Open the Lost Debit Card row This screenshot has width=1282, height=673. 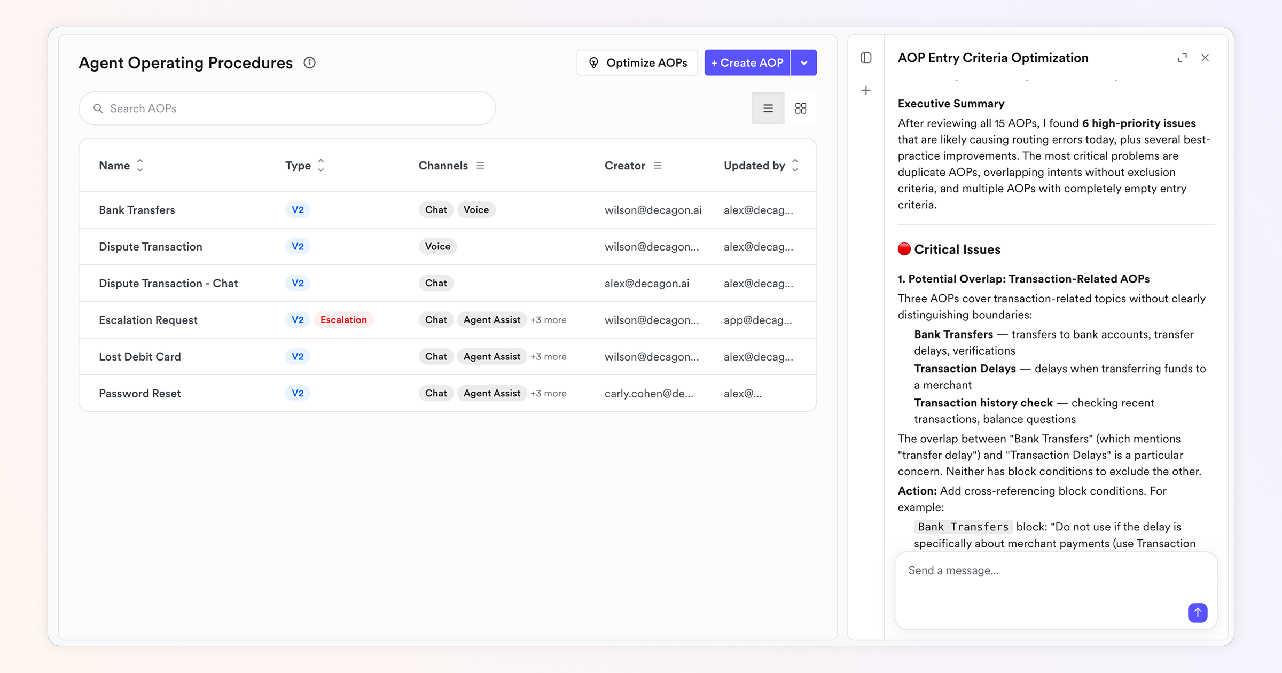pos(140,356)
